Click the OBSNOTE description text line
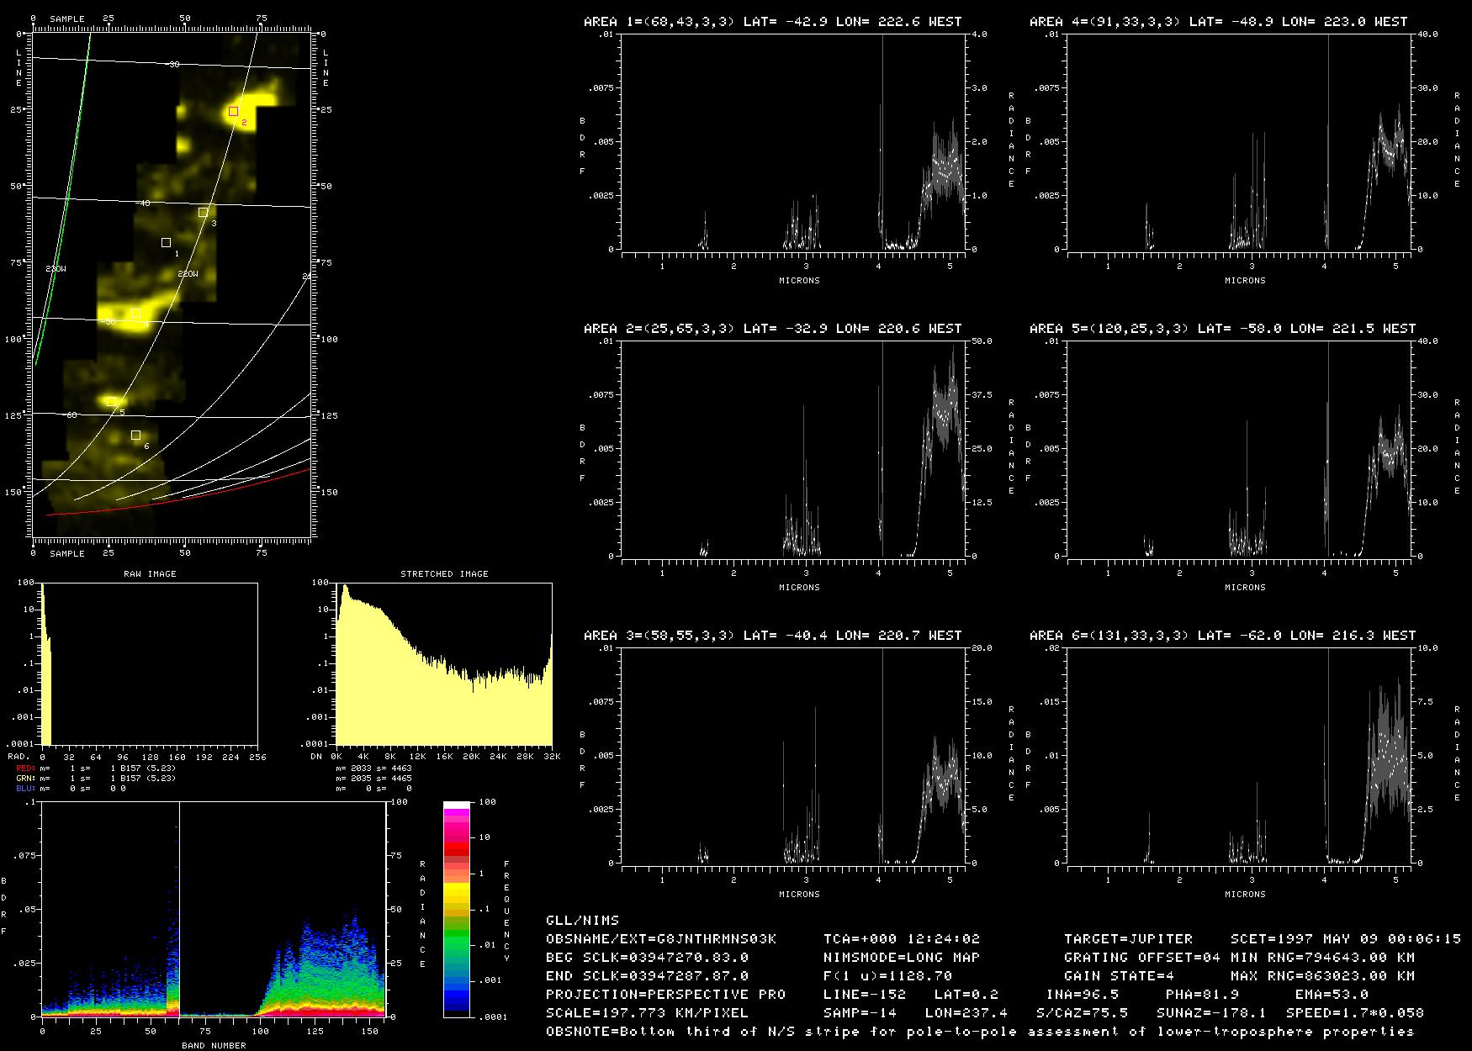1472x1051 pixels. coord(980,1032)
